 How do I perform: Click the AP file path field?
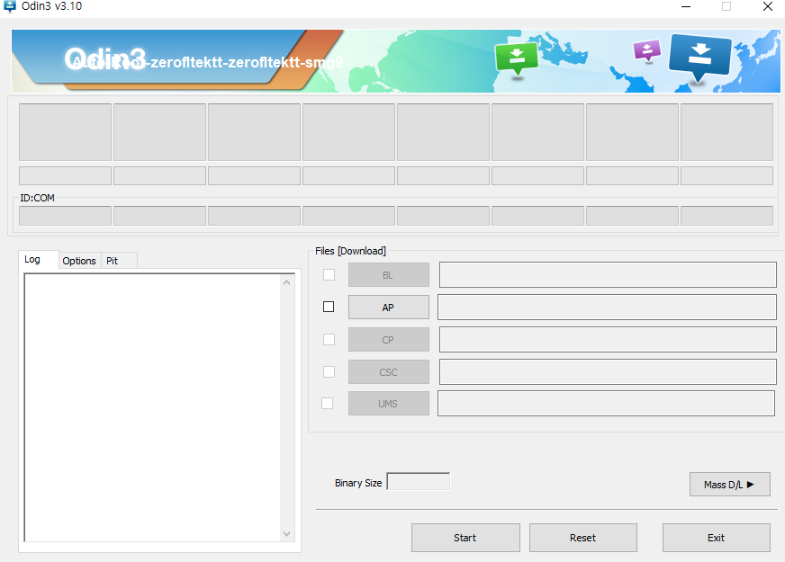coord(607,307)
